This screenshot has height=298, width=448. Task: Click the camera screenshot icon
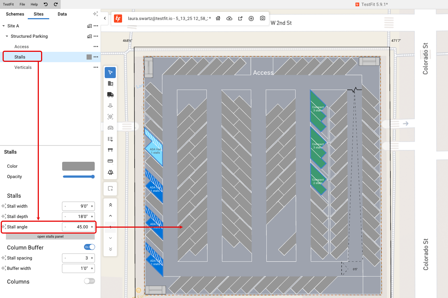262,18
